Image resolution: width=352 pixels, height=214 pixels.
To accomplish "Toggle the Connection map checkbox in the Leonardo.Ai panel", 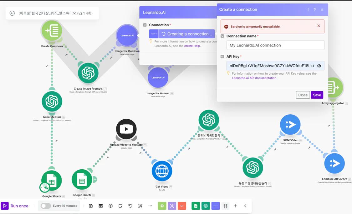I will click(145, 25).
